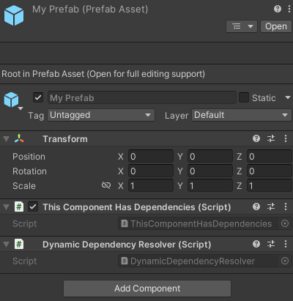Click the Transform header title

point(65,139)
